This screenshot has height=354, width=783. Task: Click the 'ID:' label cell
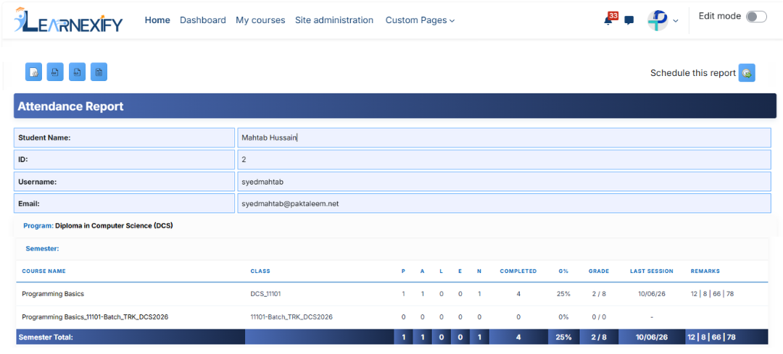point(125,159)
